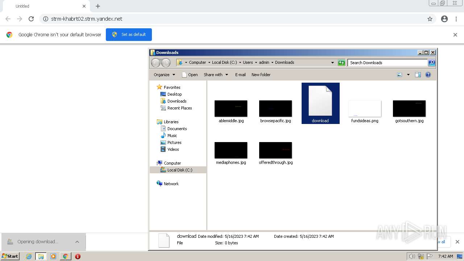Click the Action Center flag icon

point(429,256)
